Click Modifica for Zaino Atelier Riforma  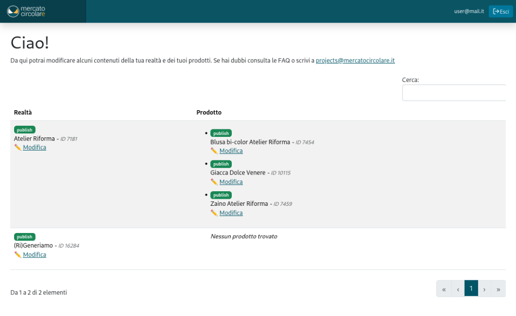[231, 213]
